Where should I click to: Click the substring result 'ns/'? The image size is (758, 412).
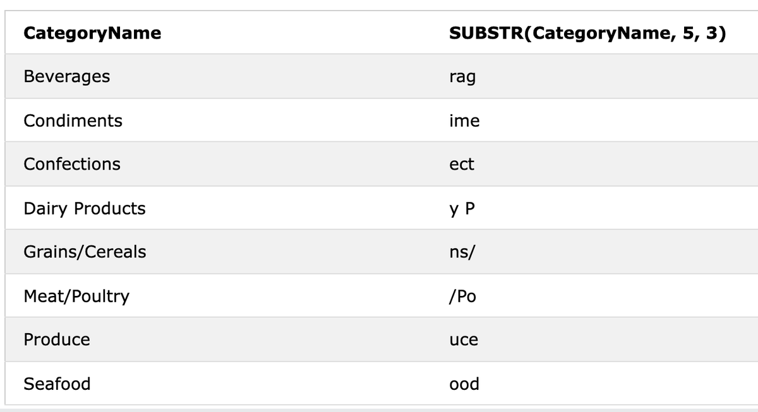[x=462, y=252]
